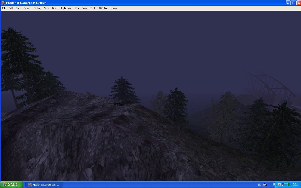Open the BSP-tree menu

(104, 8)
